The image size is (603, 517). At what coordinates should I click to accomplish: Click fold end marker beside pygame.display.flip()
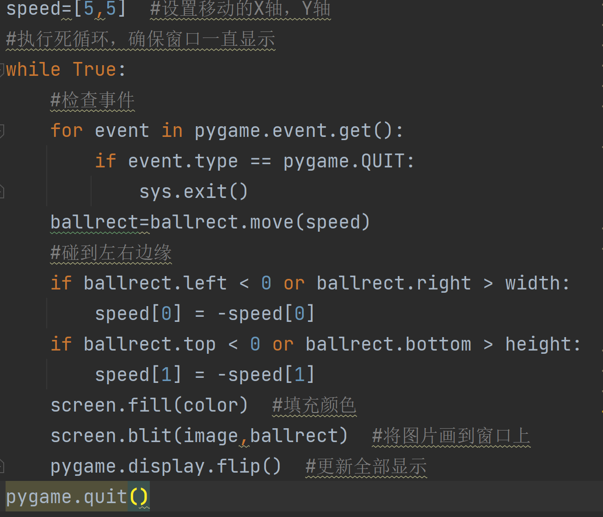2,466
